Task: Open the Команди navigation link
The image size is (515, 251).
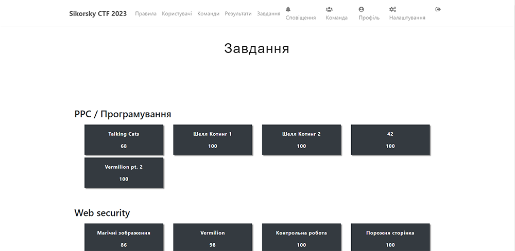Action: pyautogui.click(x=208, y=13)
